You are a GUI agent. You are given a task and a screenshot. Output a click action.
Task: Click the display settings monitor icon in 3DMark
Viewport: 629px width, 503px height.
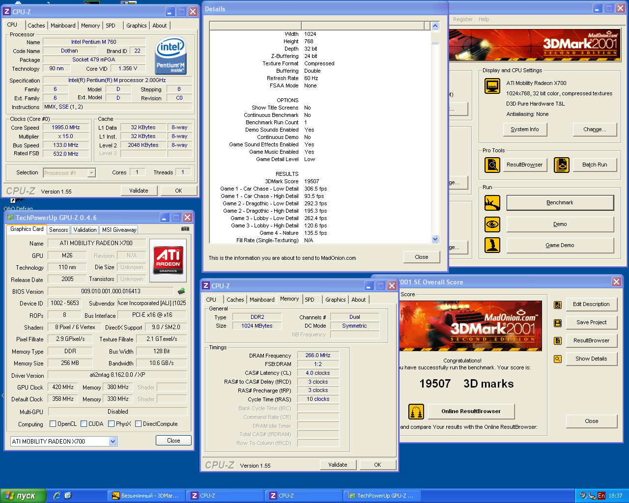pyautogui.click(x=492, y=86)
